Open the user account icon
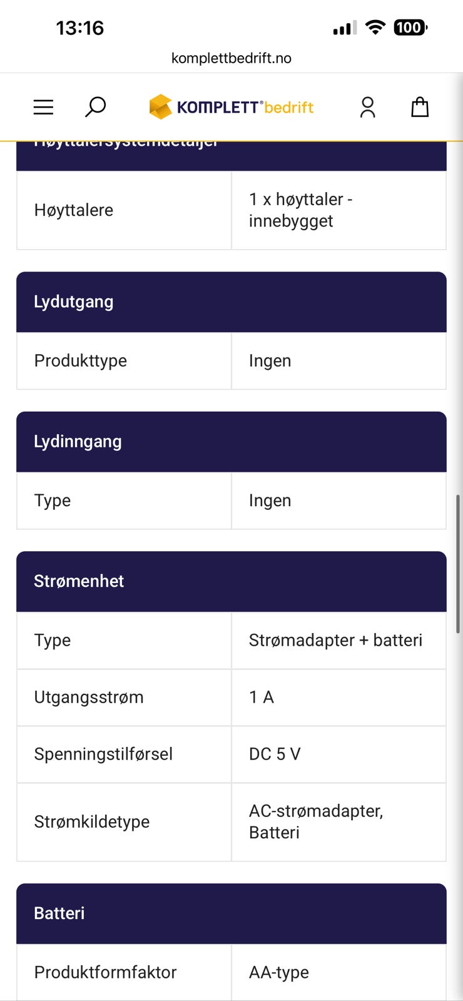Image resolution: width=463 pixels, height=1001 pixels. click(367, 107)
